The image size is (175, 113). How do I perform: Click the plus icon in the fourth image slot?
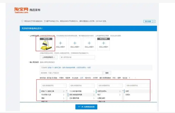click(89, 43)
